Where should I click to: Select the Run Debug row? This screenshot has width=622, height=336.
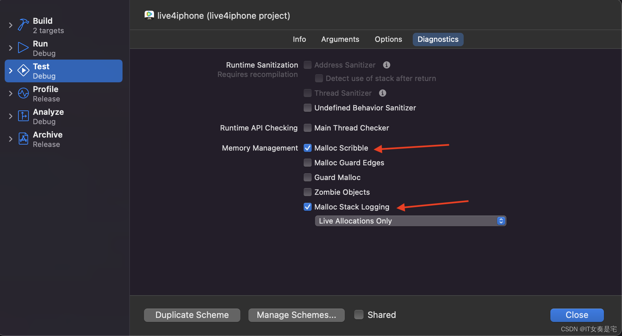64,48
